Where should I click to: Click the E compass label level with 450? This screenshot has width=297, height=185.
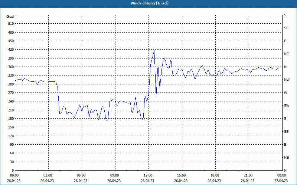285,41
